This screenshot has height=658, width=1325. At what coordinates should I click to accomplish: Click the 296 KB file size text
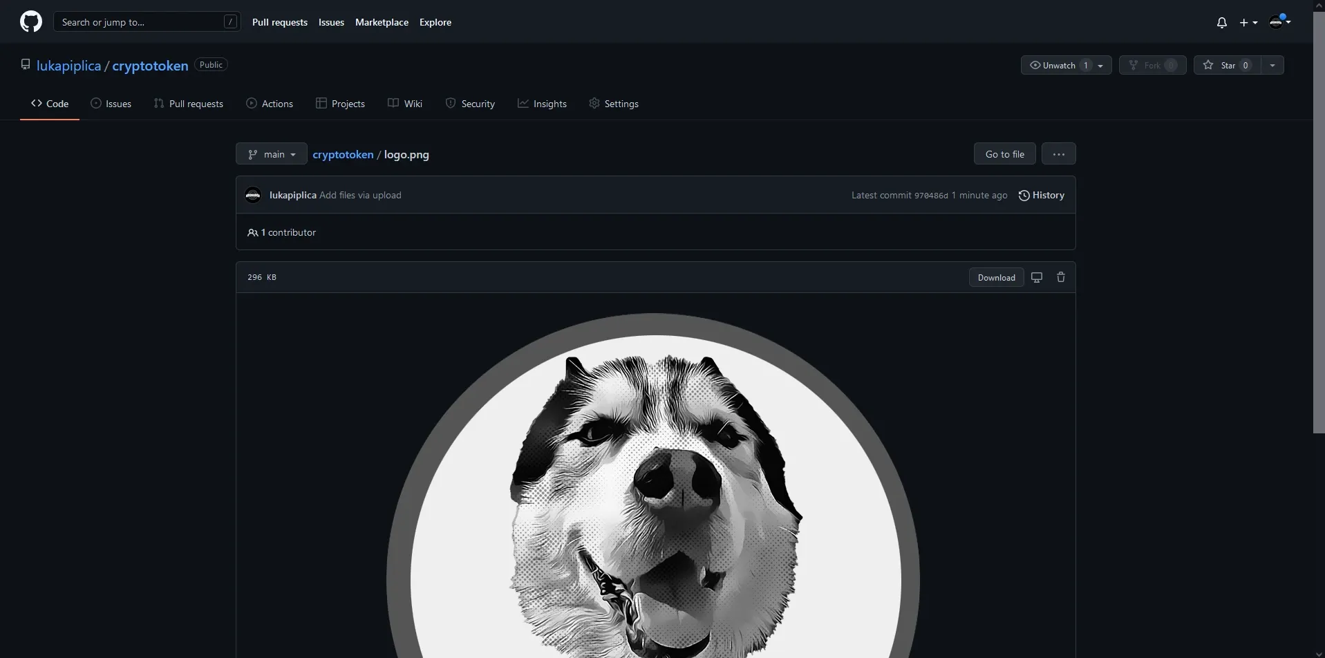tap(262, 277)
